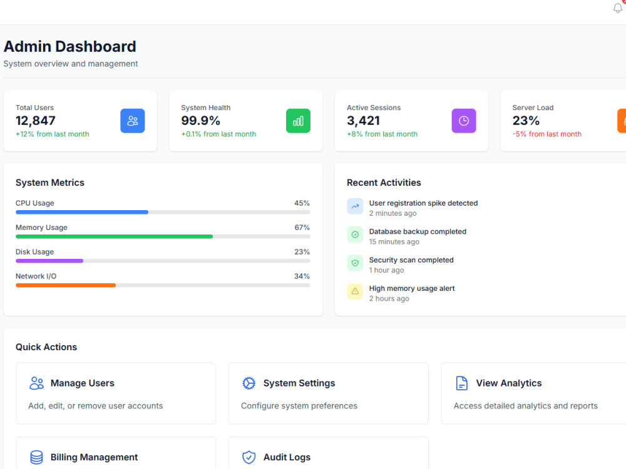
Task: Open the System Settings quick action
Action: point(328,393)
